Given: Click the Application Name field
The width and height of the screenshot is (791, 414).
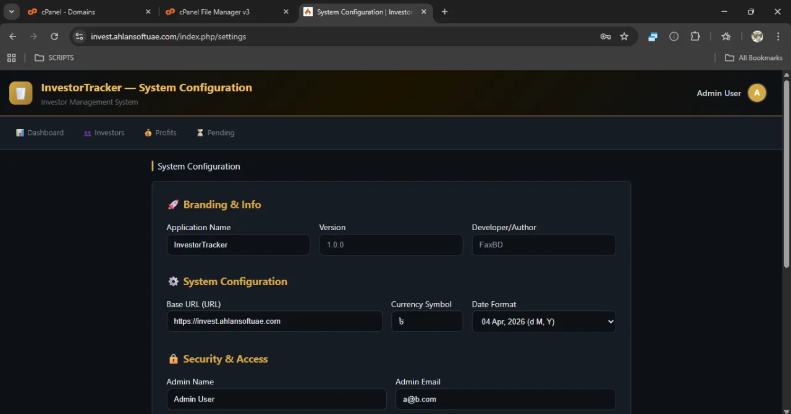Looking at the screenshot, I should (x=239, y=245).
